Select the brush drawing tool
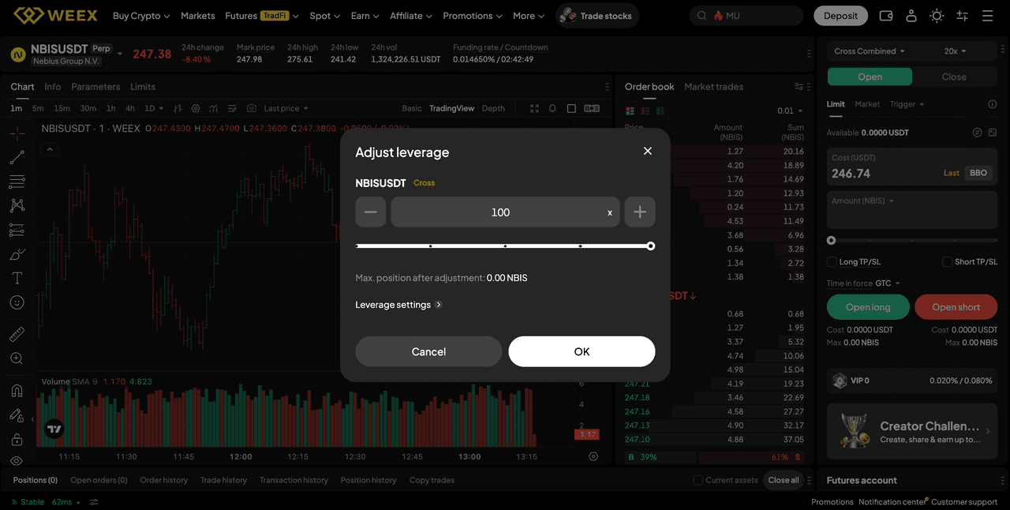The height and width of the screenshot is (510, 1010). 17,254
